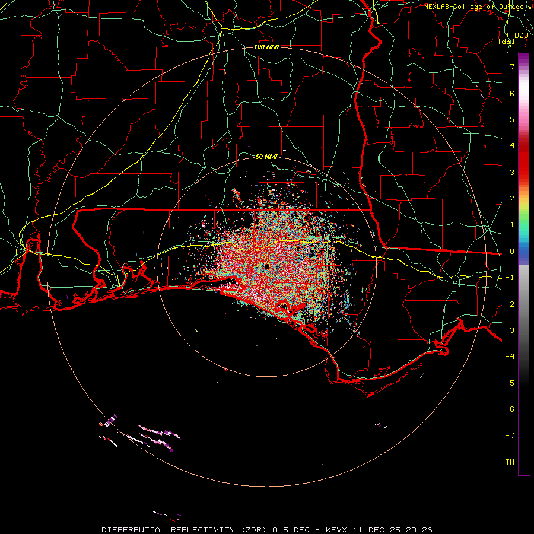Click the "-3" value on the dB scale

tap(510, 330)
